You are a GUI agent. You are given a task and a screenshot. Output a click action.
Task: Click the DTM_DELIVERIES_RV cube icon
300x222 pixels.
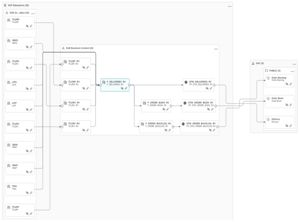pyautogui.click(x=186, y=82)
